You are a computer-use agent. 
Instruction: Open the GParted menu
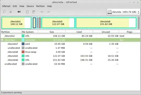pos(6,6)
